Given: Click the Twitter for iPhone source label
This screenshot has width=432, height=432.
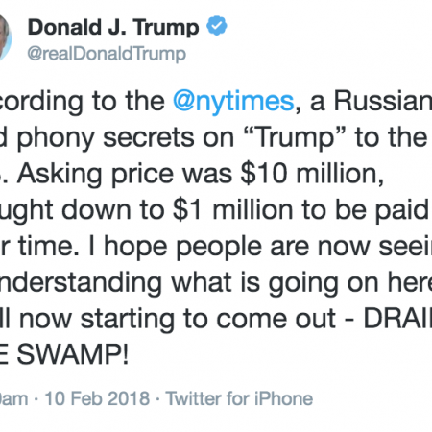Looking at the screenshot, I should coord(239,398).
